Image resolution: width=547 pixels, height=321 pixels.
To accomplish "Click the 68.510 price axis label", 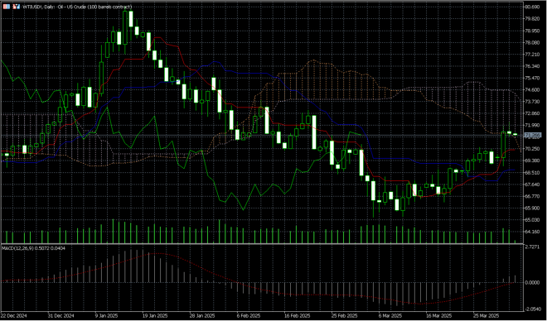I will [532, 173].
